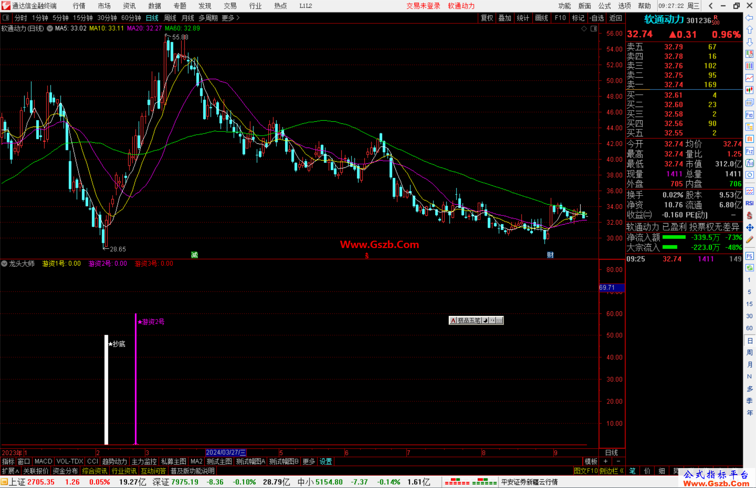Click the 财 marker on the chart
Viewport: 756px width, 488px height.
point(550,255)
